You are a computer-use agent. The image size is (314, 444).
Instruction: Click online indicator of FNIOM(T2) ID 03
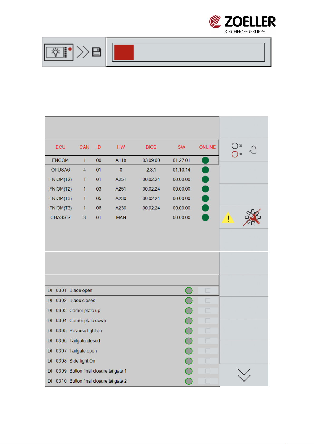click(205, 189)
